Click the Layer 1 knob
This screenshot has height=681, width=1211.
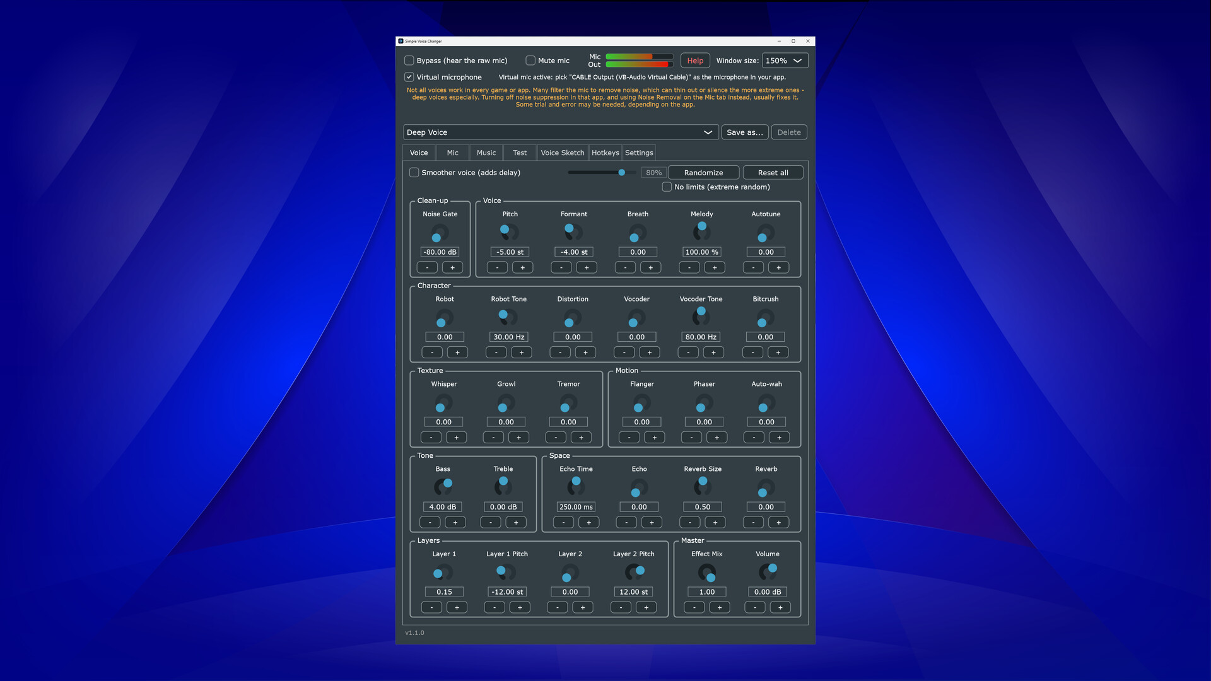click(x=444, y=573)
